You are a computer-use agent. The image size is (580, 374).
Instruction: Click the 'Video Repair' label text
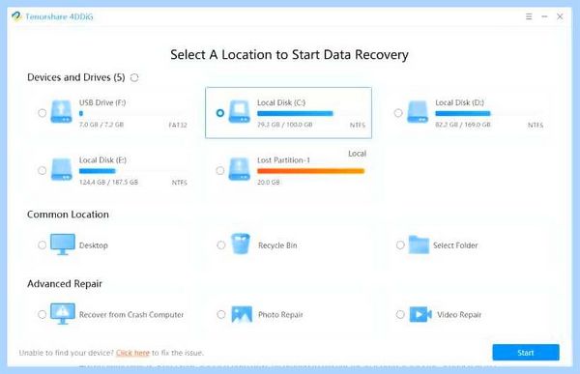459,315
